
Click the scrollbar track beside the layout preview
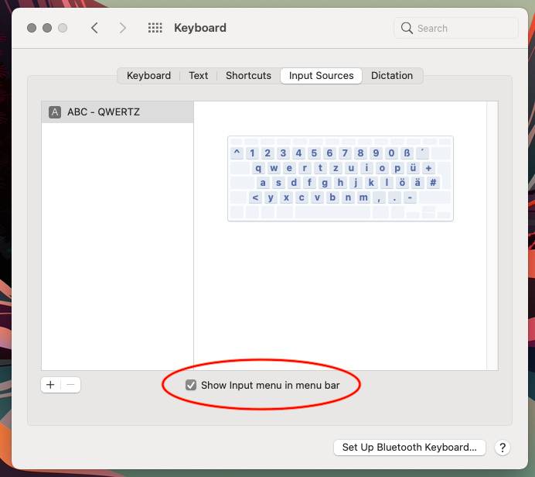coord(492,235)
